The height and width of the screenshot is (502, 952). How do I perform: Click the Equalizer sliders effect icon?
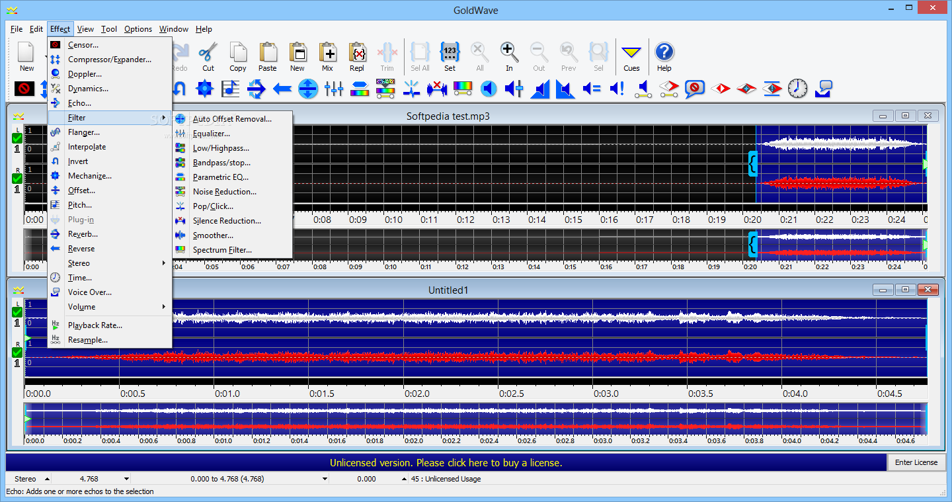click(x=334, y=88)
